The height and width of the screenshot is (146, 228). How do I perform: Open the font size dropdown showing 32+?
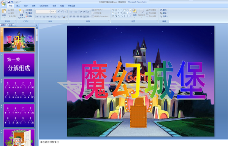tap(53, 11)
